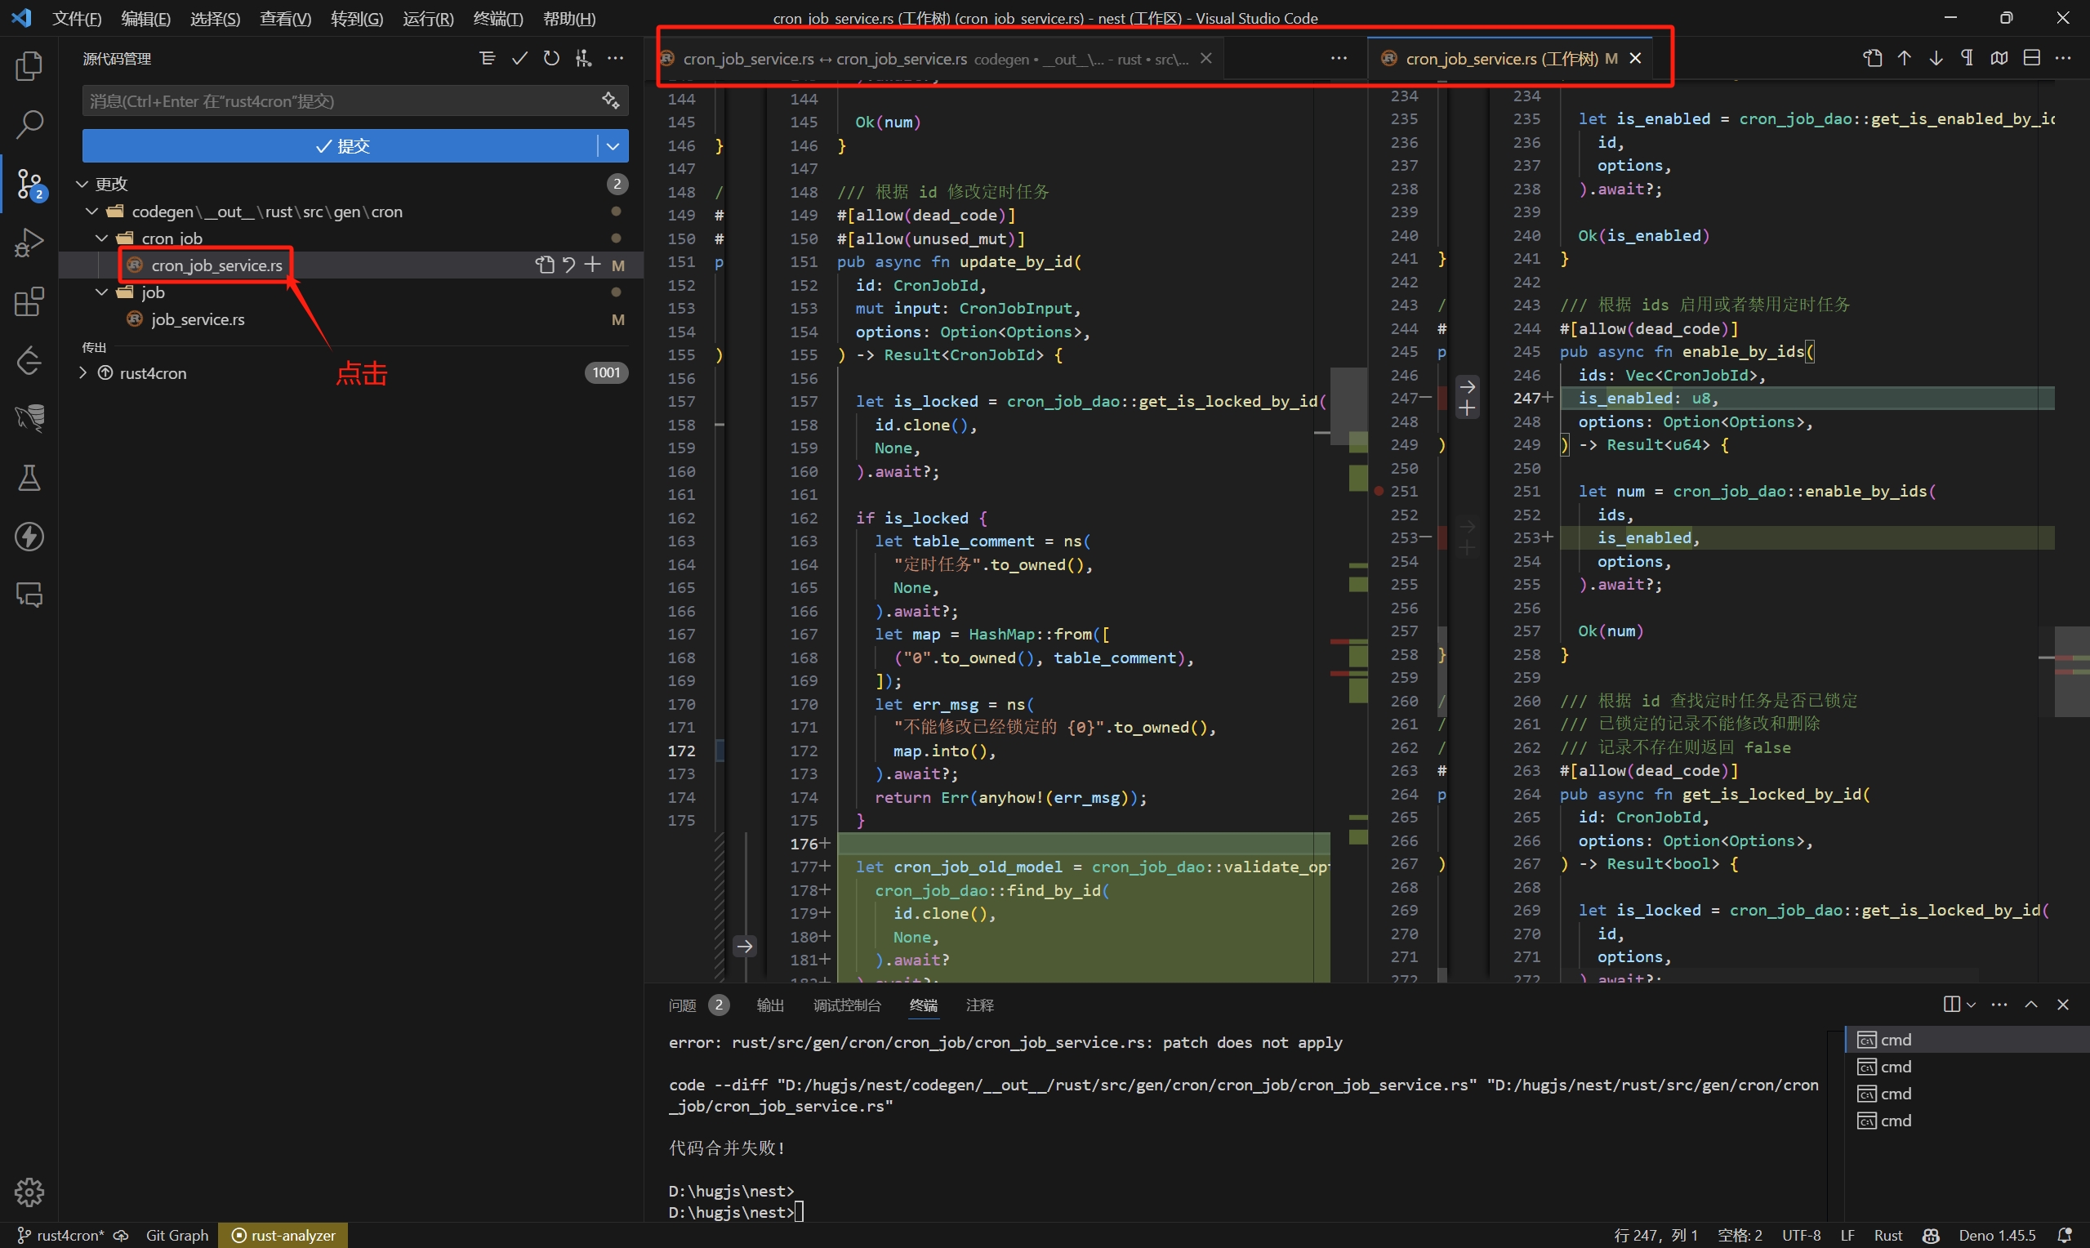Open the Source Control view icon

30,183
